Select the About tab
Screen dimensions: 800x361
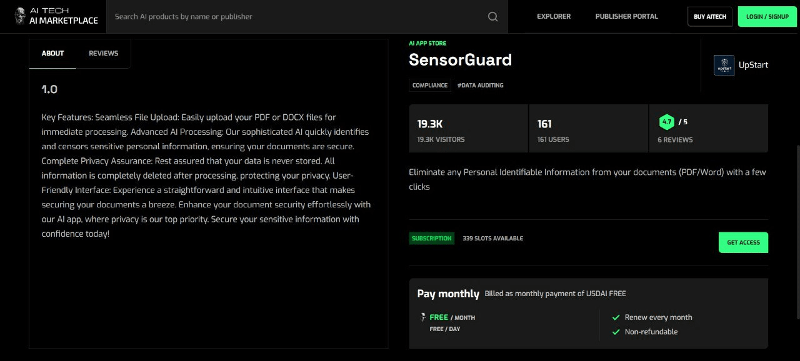coord(52,54)
